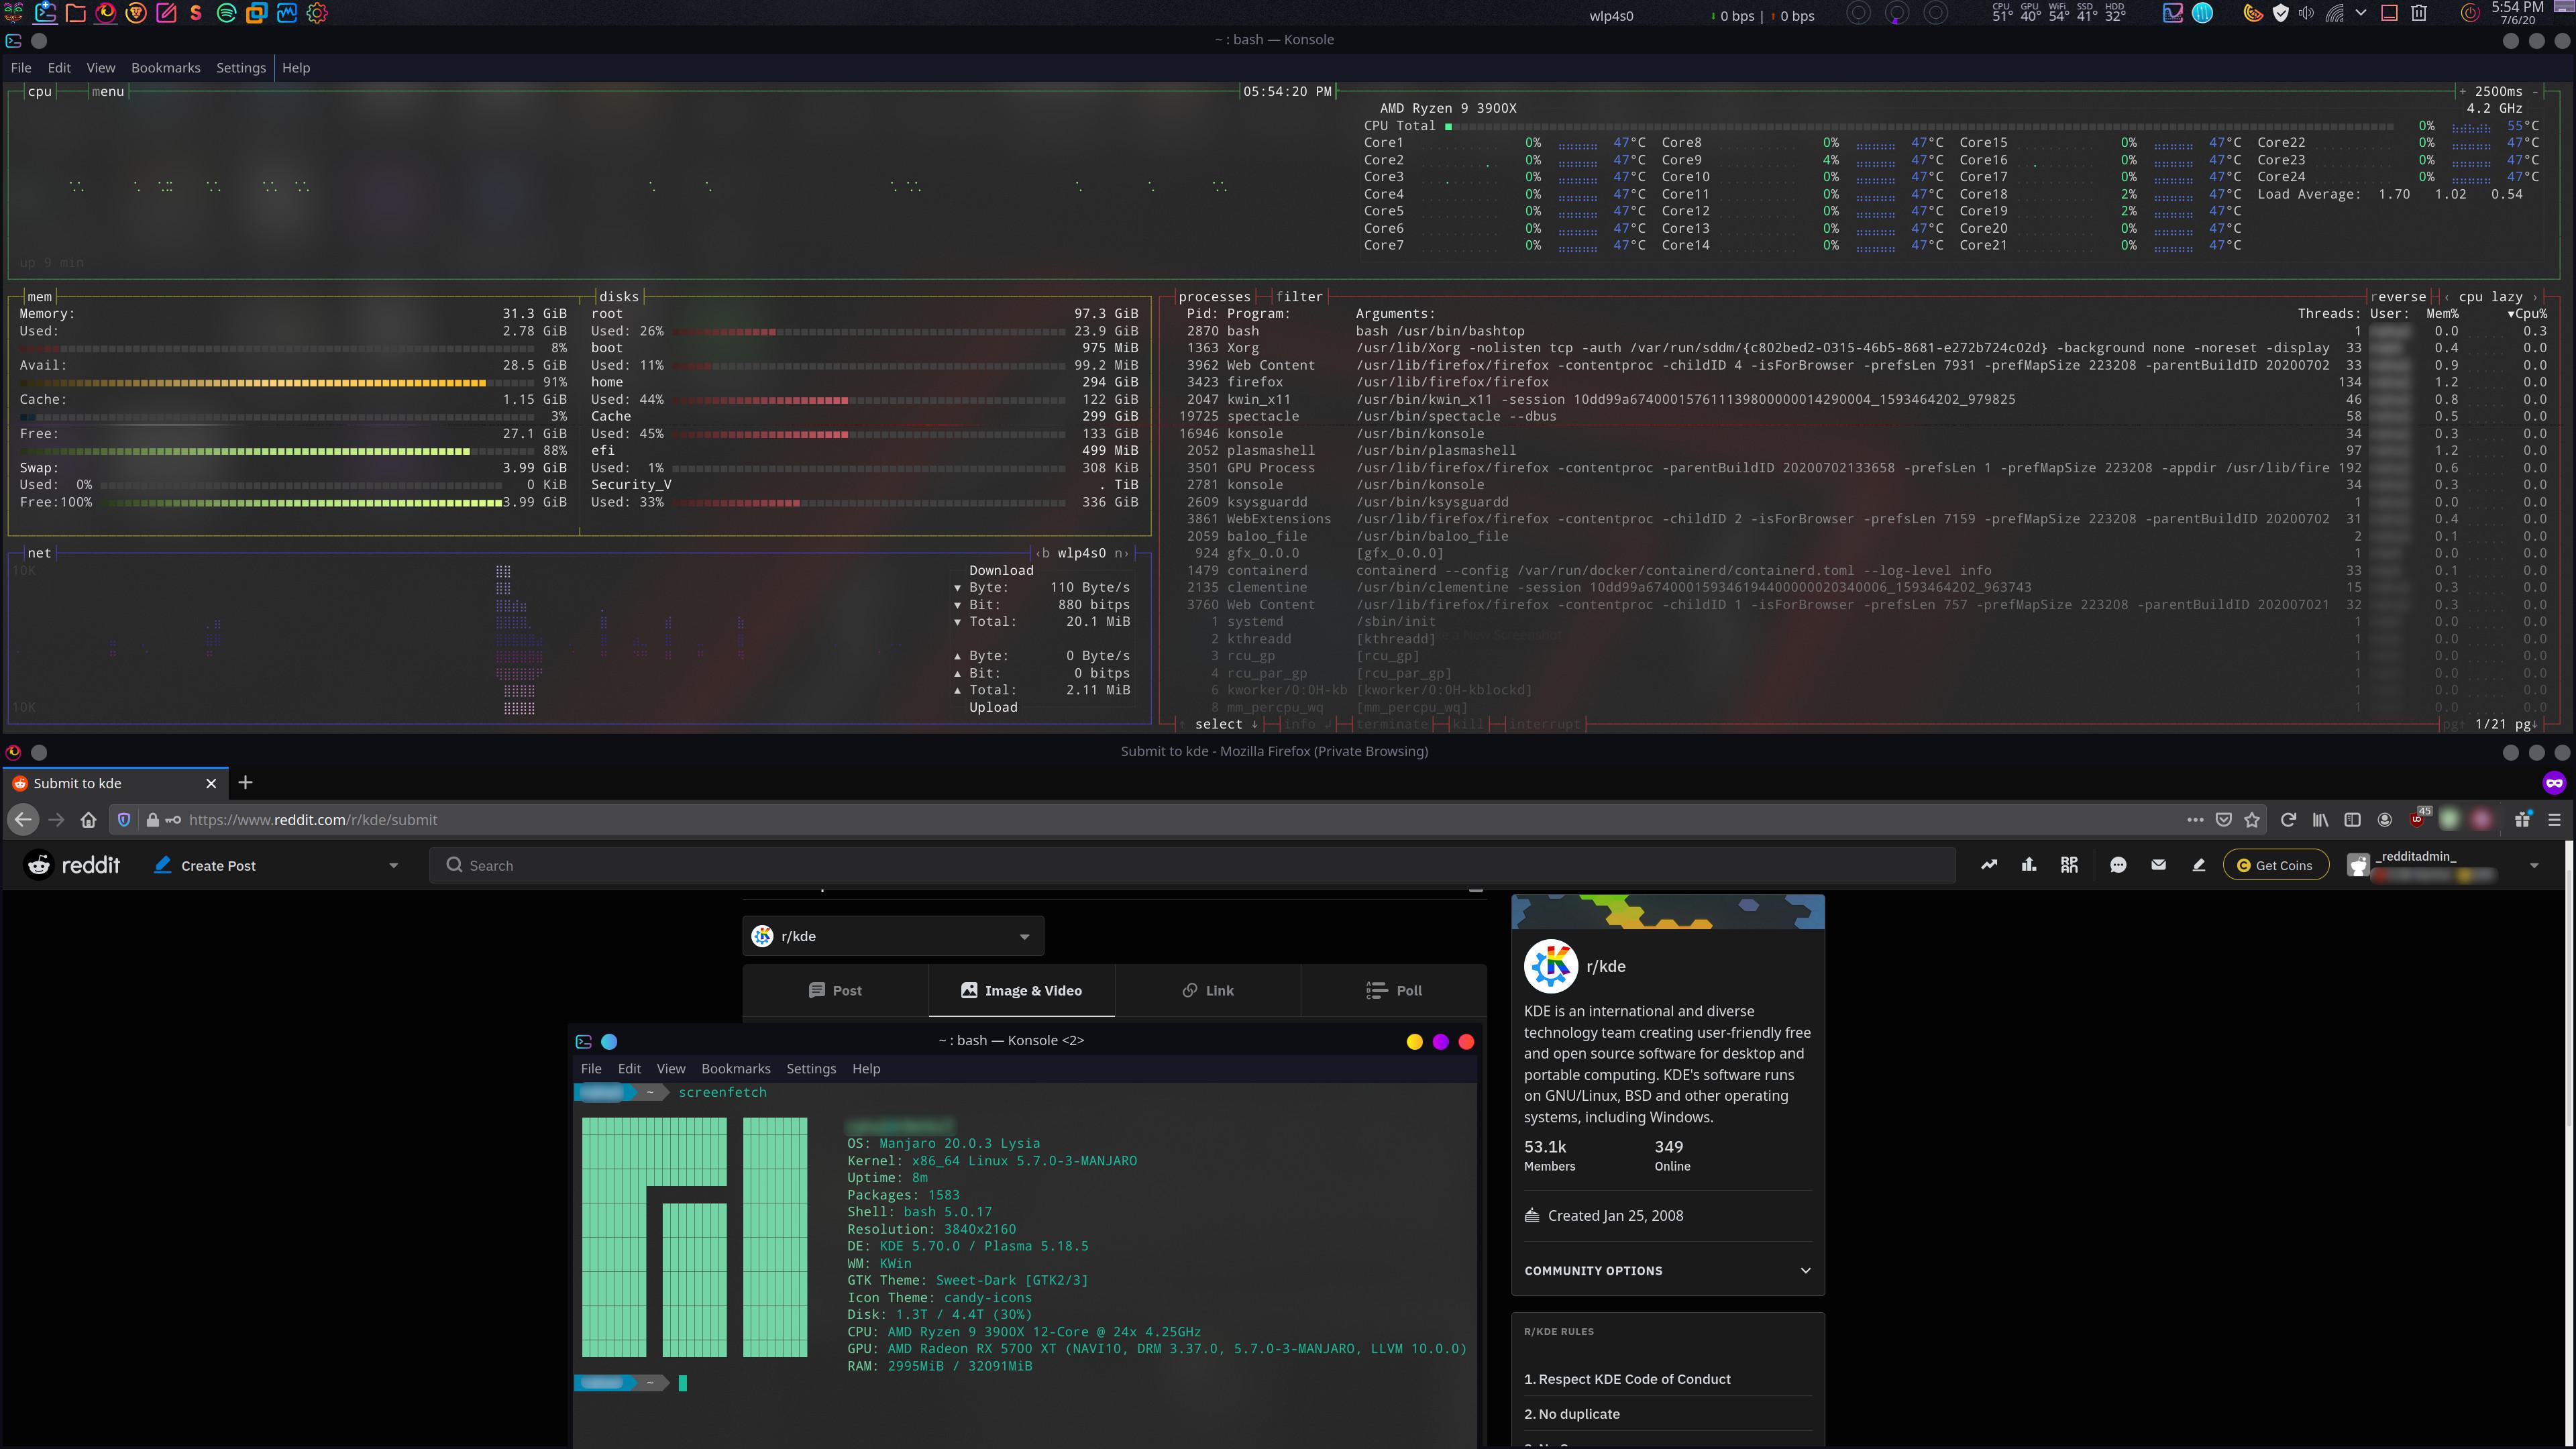The height and width of the screenshot is (1449, 2576).
Task: Open the Reddit inbox envelope icon
Action: pos(2158,864)
